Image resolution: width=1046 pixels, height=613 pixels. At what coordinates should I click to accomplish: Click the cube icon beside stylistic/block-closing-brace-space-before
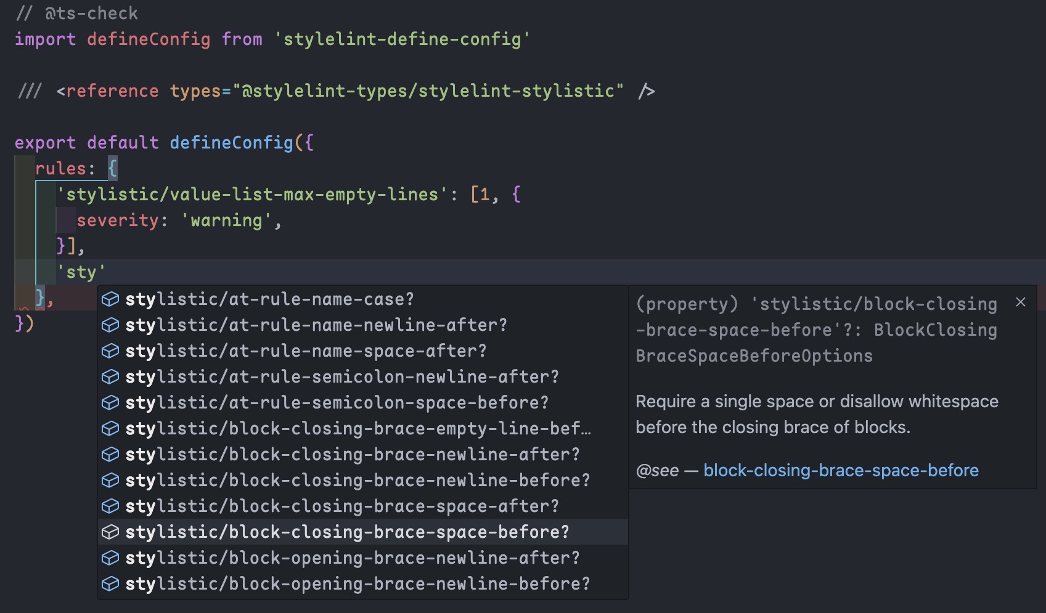[x=110, y=532]
